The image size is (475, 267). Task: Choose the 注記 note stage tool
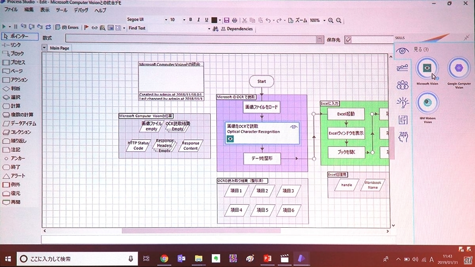coord(12,149)
